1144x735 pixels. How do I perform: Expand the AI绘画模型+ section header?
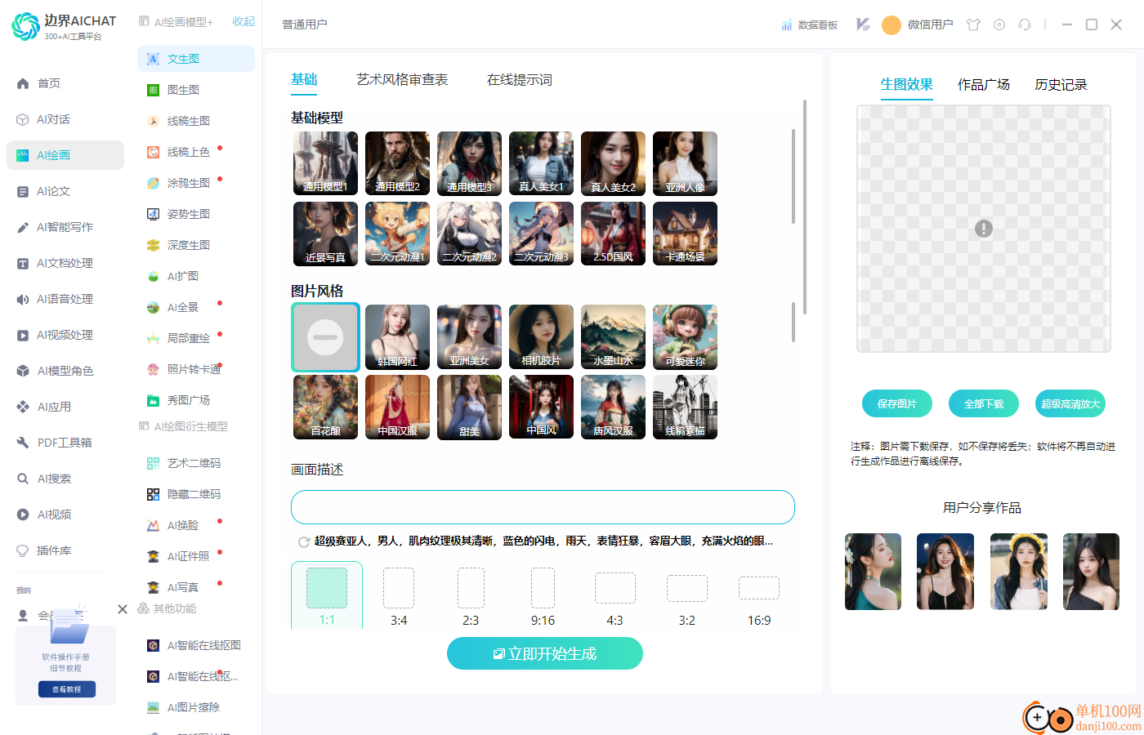pos(177,22)
